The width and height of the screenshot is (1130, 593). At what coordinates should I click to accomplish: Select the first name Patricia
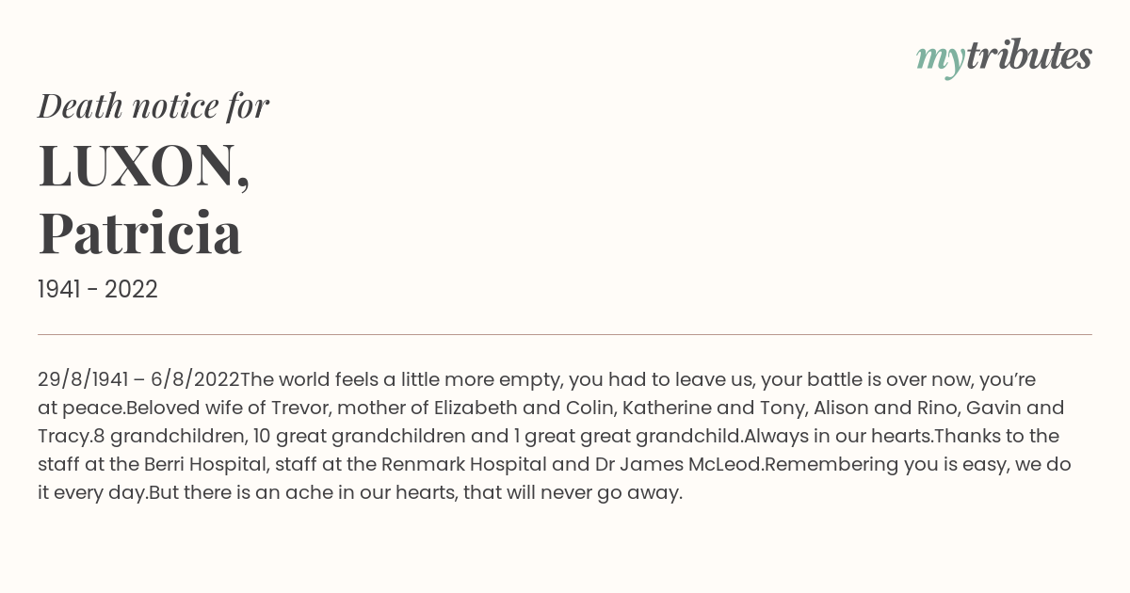tap(140, 232)
